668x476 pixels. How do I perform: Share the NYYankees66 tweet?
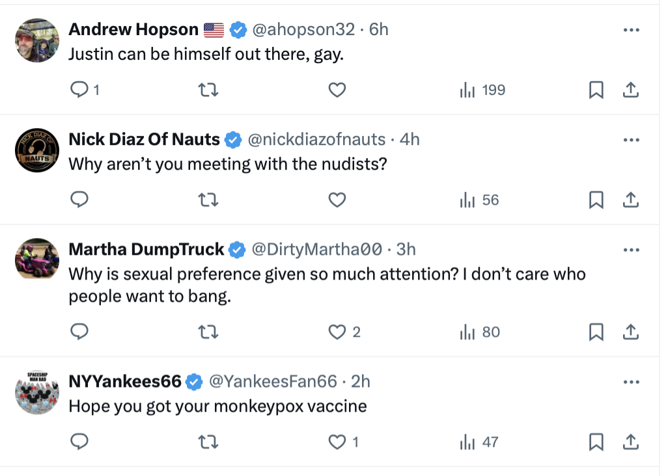pyautogui.click(x=630, y=442)
